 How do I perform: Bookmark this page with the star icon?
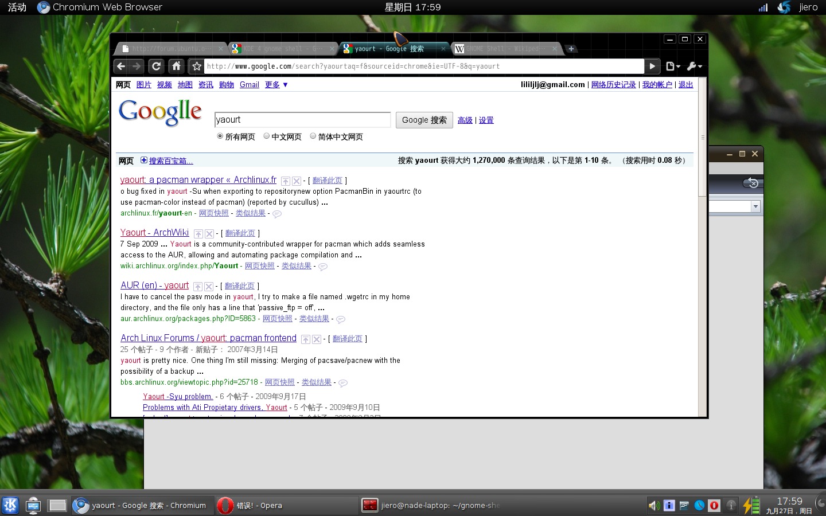coord(197,66)
